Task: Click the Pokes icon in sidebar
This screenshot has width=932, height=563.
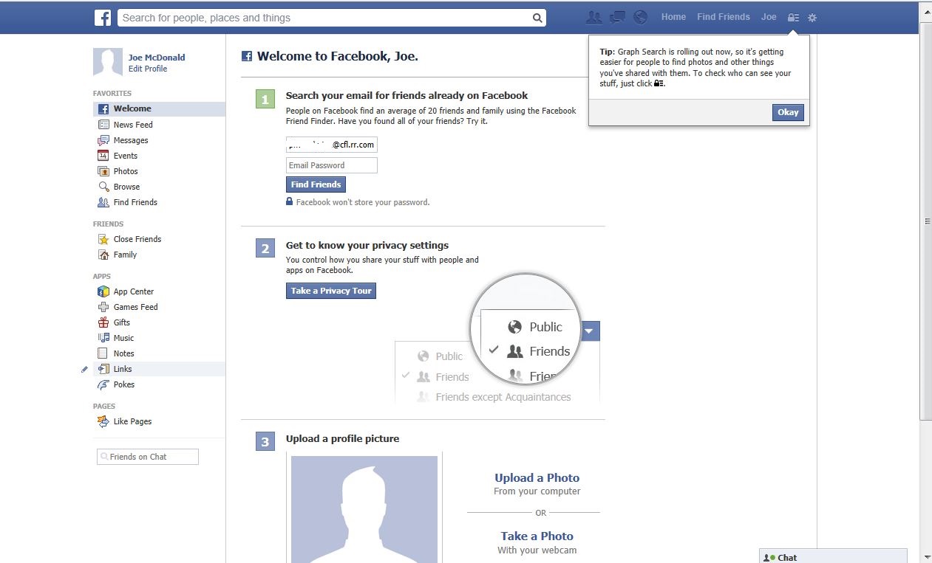Action: [103, 384]
